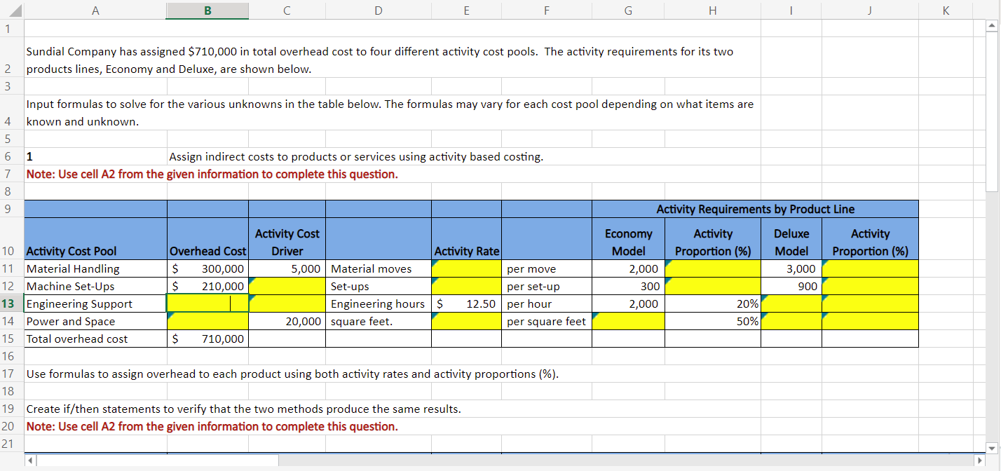This screenshot has height=471, width=1001.
Task: Click the 'Total overhead cost' cell
Action: (95, 339)
